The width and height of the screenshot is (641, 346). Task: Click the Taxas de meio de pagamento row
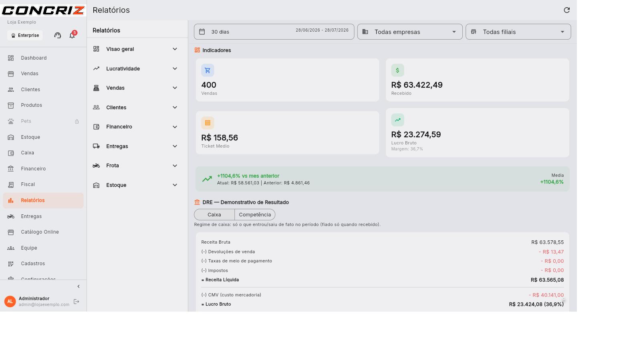(382, 261)
